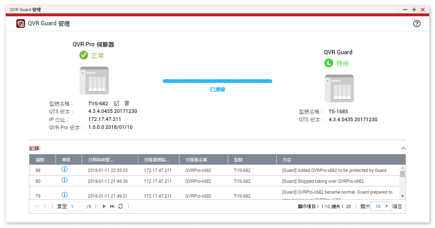Screen dimensions: 435x228
Task: Click the 伺服器名稱 column header
Action: 196,160
